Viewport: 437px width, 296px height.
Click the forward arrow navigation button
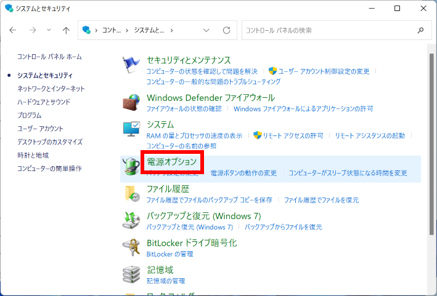pos(33,30)
